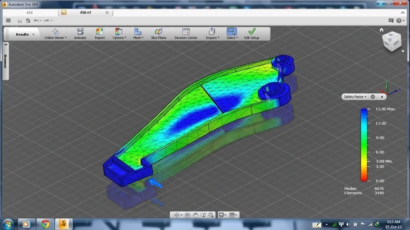Image resolution: width=410 pixels, height=230 pixels.
Task: Expand the redo history arrow
Action: pyautogui.click(x=52, y=20)
